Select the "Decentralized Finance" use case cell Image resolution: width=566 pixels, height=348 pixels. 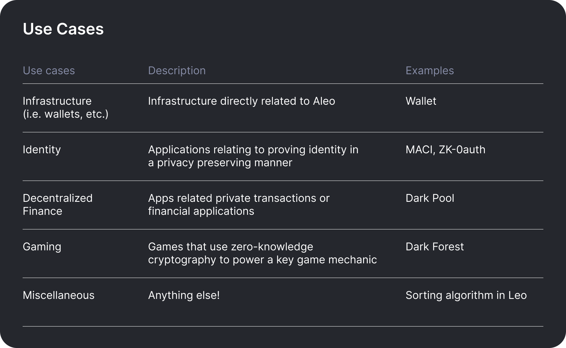(57, 205)
